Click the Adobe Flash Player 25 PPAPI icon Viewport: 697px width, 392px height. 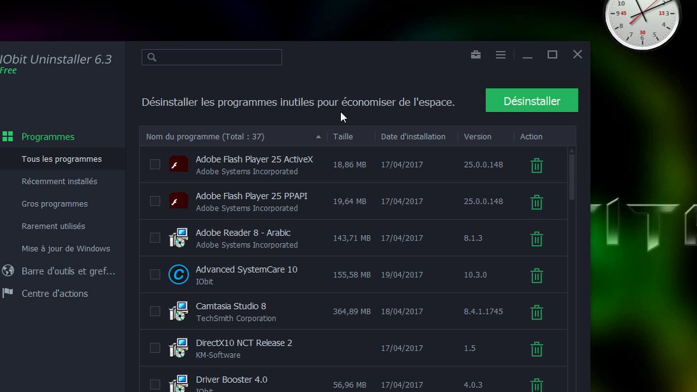coord(178,201)
